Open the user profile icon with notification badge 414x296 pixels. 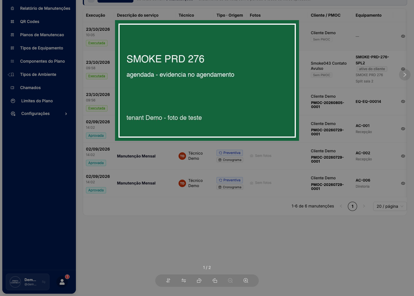pos(62,282)
